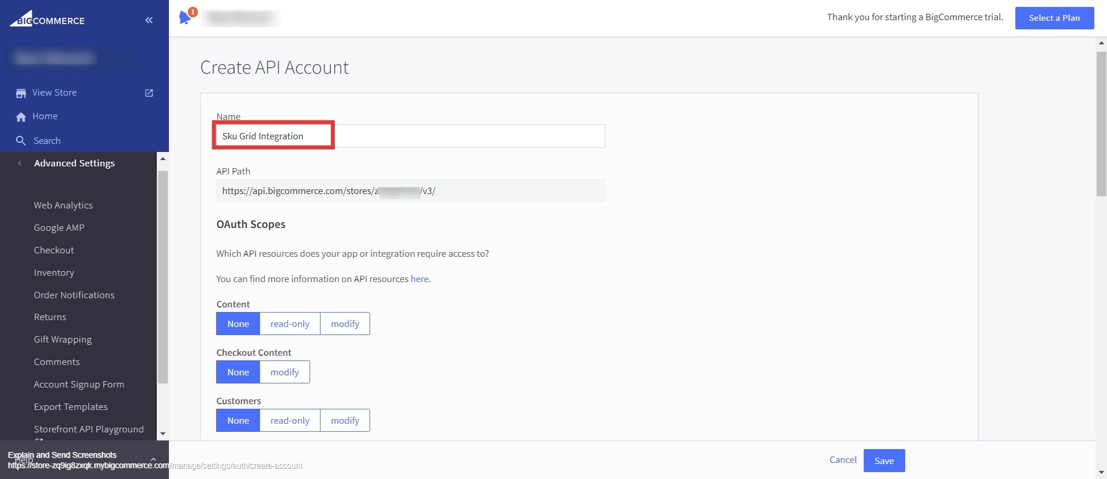Cancel API account creation
1107x479 pixels.
click(x=843, y=459)
